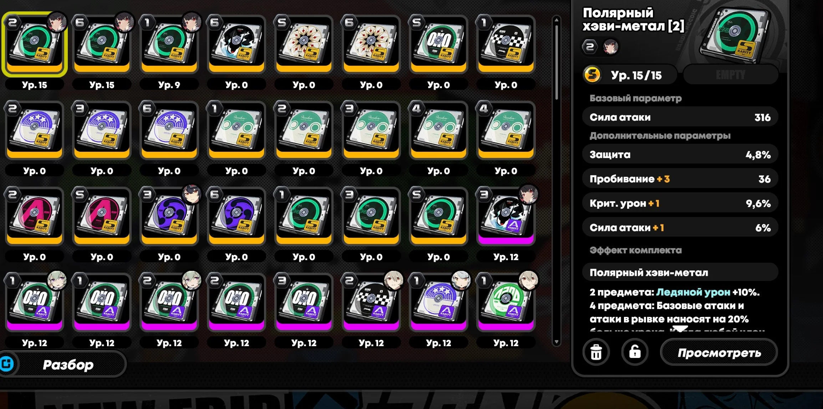Expand set effect text with down arrow

tap(680, 329)
